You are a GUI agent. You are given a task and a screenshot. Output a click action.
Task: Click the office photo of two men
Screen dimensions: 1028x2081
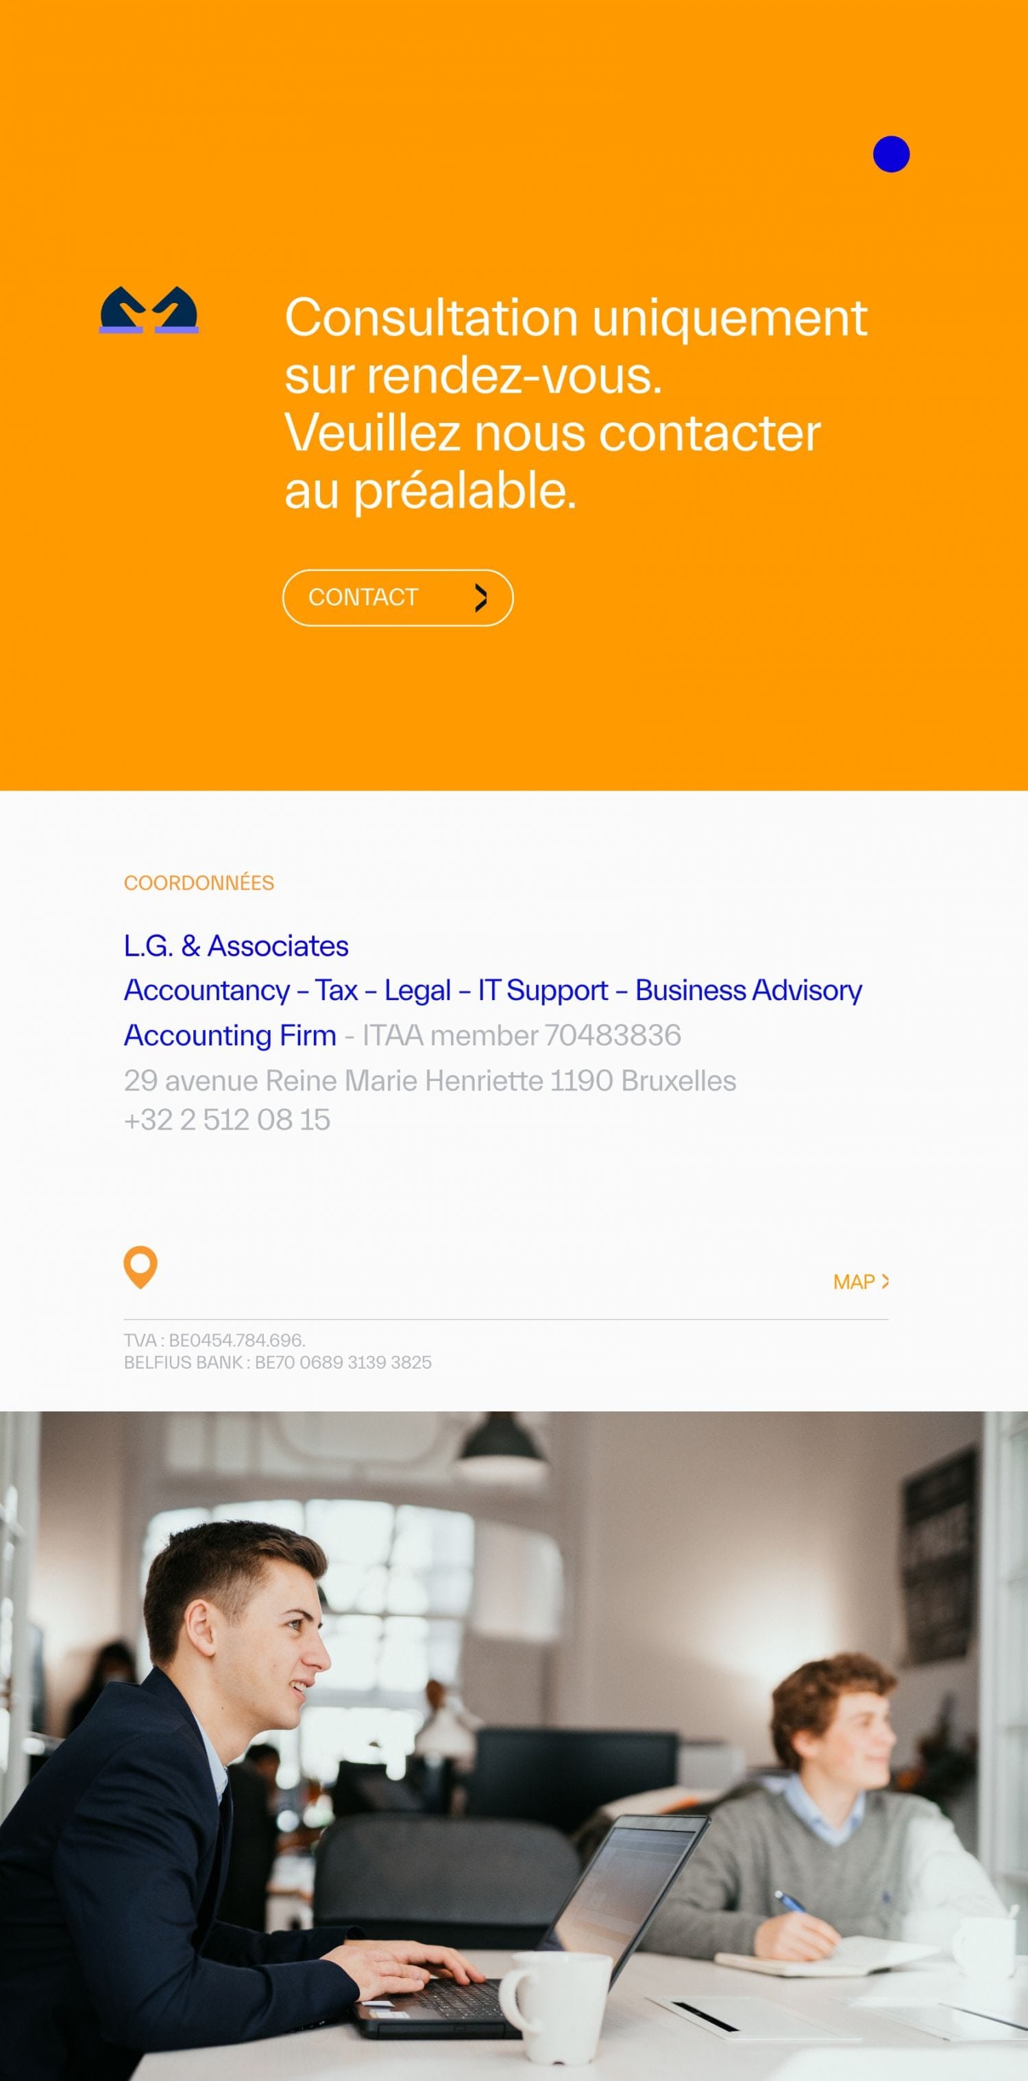[513, 1746]
